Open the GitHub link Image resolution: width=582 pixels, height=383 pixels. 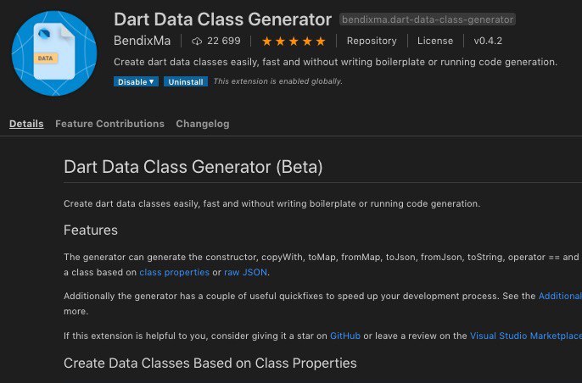click(x=345, y=336)
